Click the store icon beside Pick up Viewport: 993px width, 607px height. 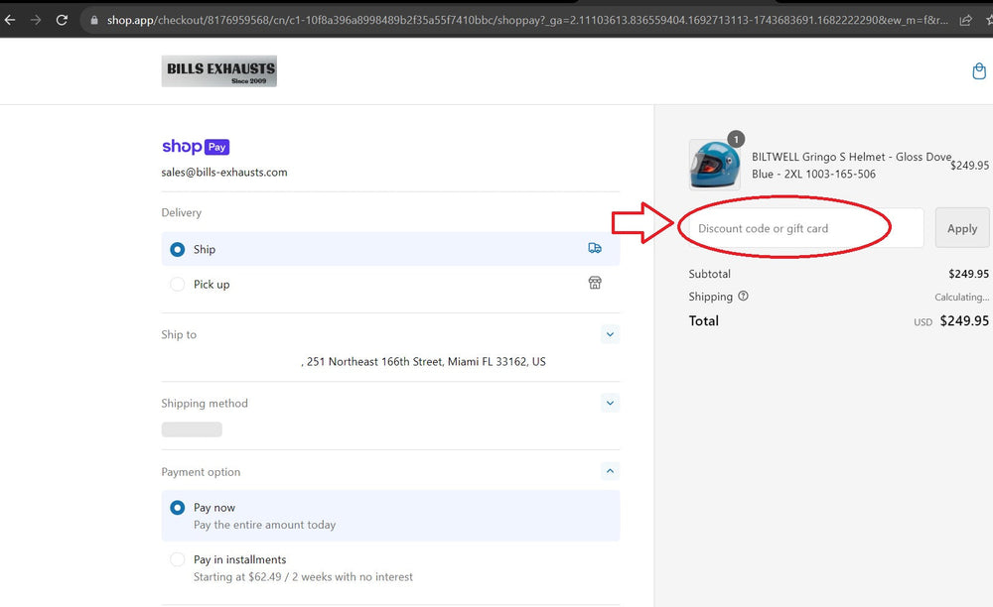(595, 284)
